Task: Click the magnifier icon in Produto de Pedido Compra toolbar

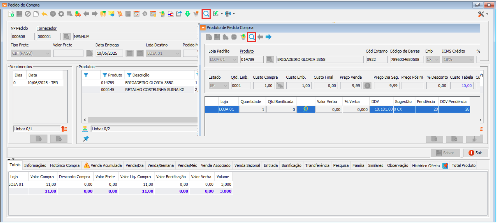Action: coord(251,37)
